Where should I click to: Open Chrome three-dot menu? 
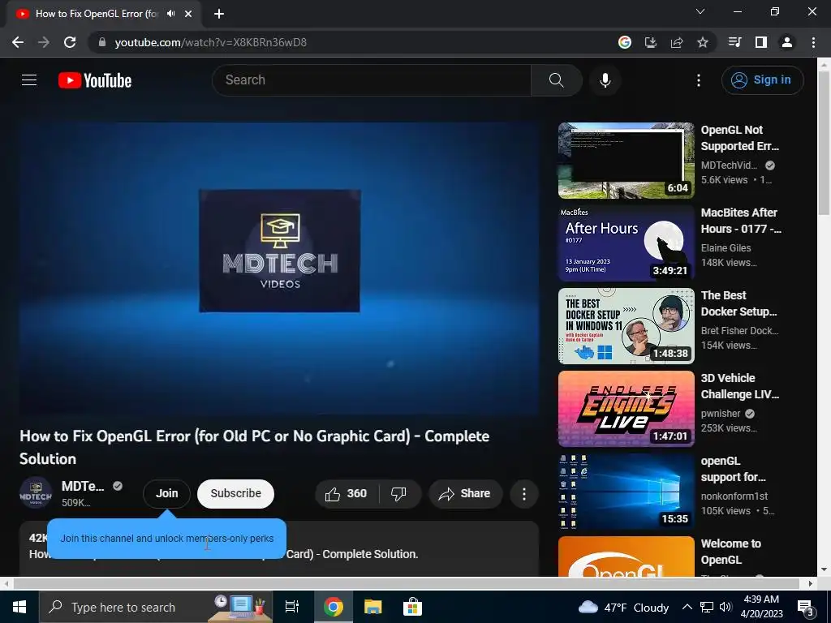(x=813, y=42)
